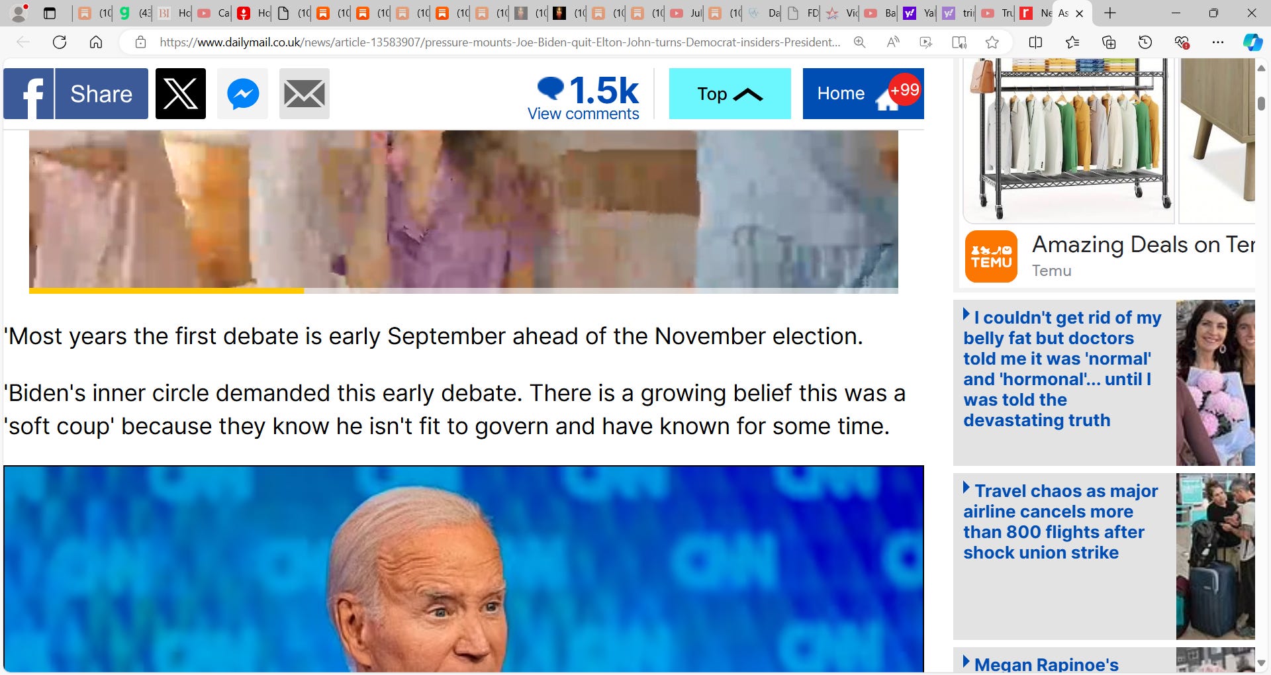Share the article on Facebook
The width and height of the screenshot is (1271, 675).
pos(75,94)
